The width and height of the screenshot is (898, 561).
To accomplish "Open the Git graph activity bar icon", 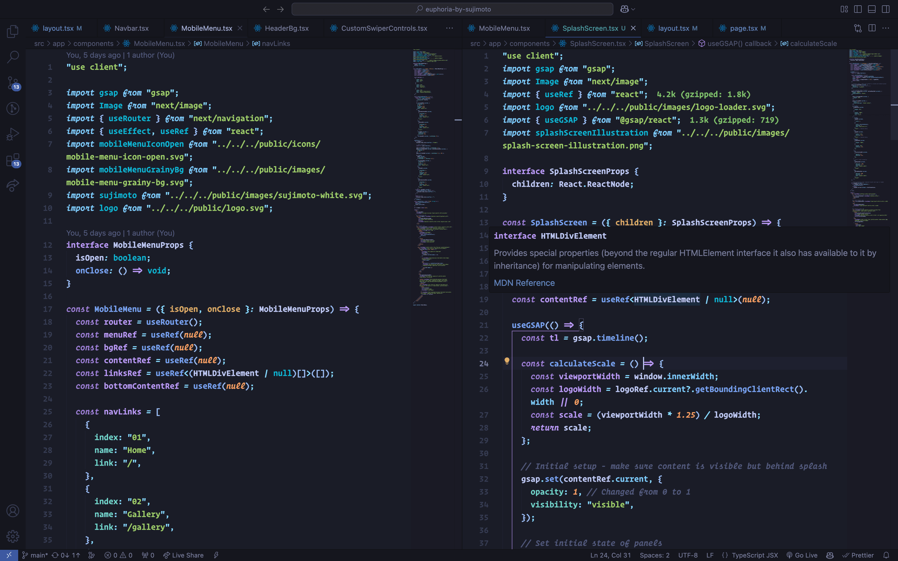I will [13, 108].
